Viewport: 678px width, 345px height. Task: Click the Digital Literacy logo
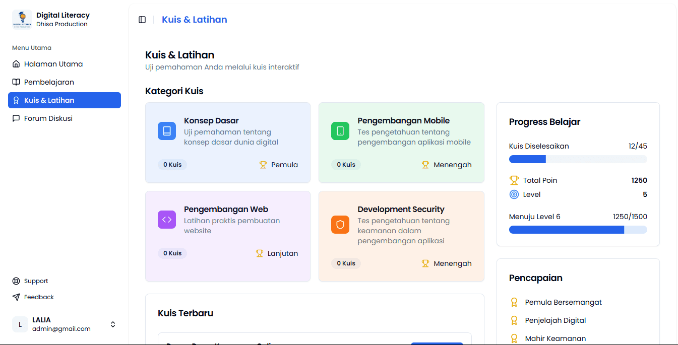click(22, 20)
